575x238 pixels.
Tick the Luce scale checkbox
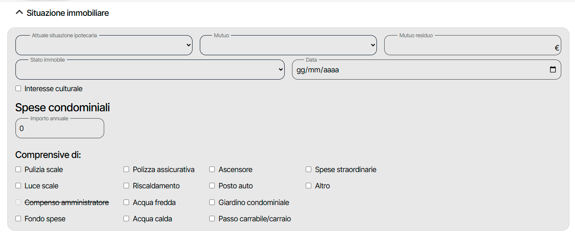pos(18,186)
